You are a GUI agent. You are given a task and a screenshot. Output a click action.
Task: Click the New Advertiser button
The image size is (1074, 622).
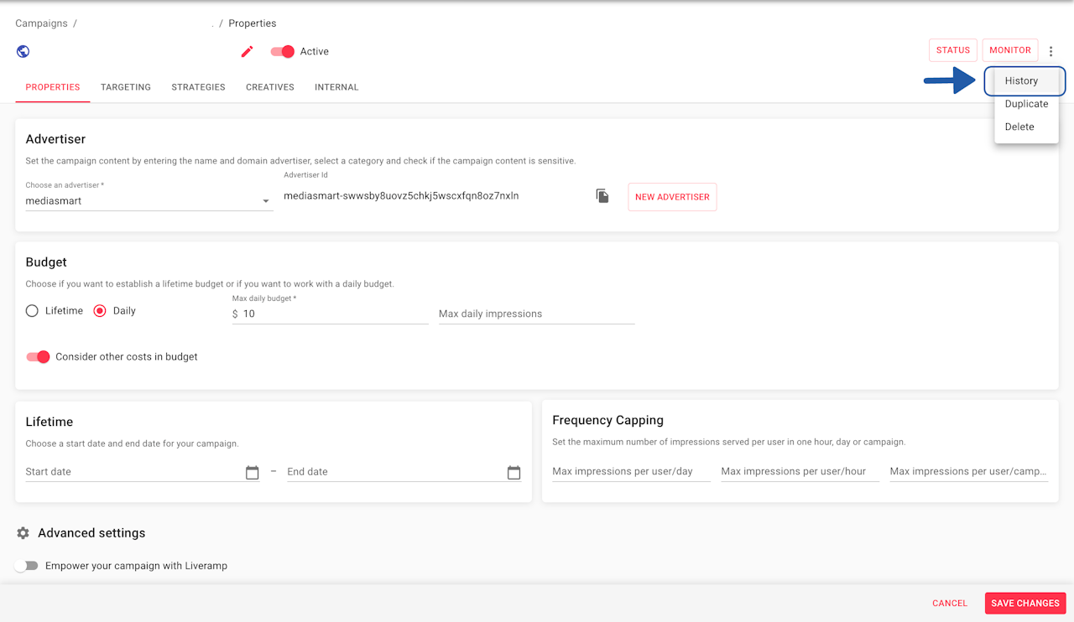pyautogui.click(x=672, y=197)
